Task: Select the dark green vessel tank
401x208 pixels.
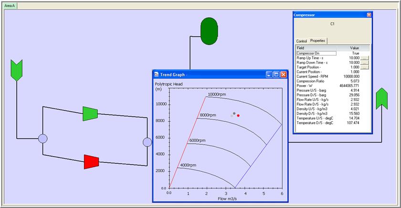Action: tap(209, 31)
